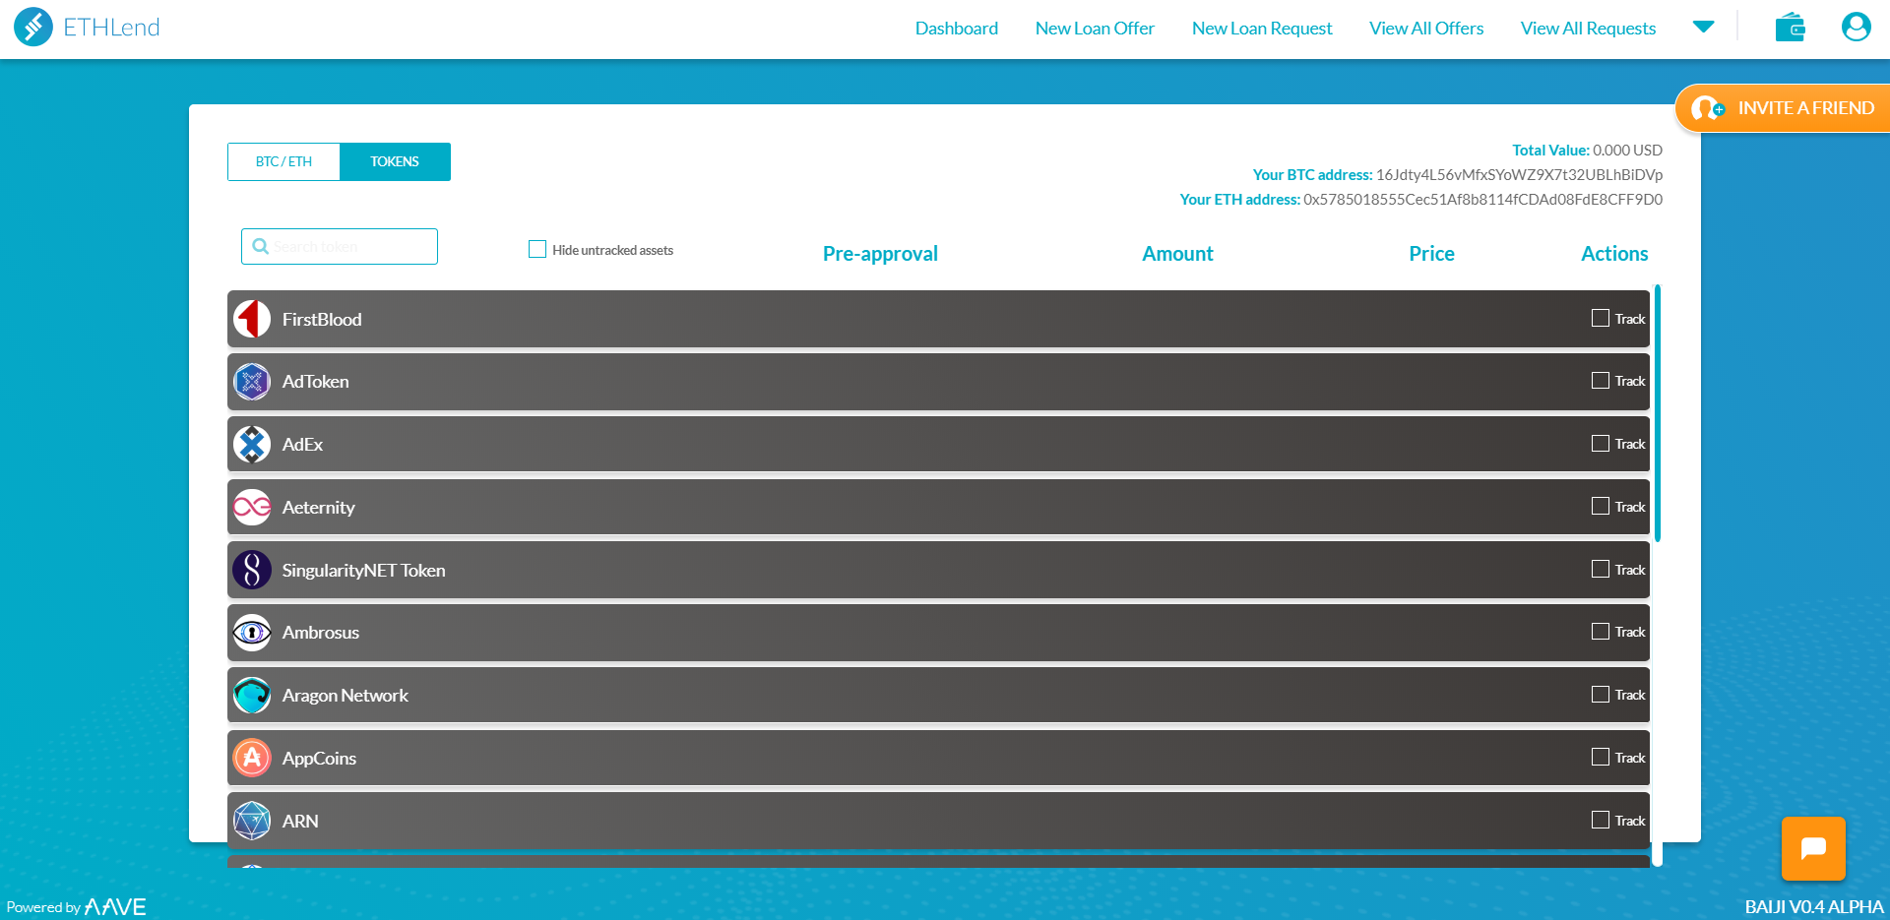1890x920 pixels.
Task: Click the user profile icon
Action: (1857, 27)
